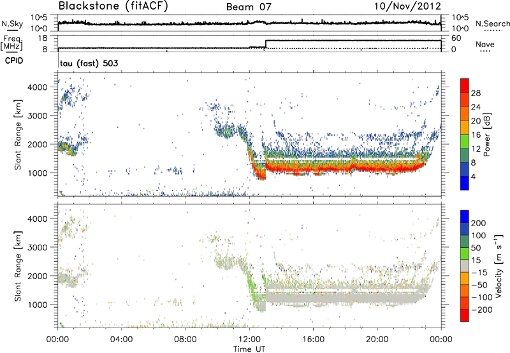Click the gray velocity band near 20:00

(x=377, y=297)
